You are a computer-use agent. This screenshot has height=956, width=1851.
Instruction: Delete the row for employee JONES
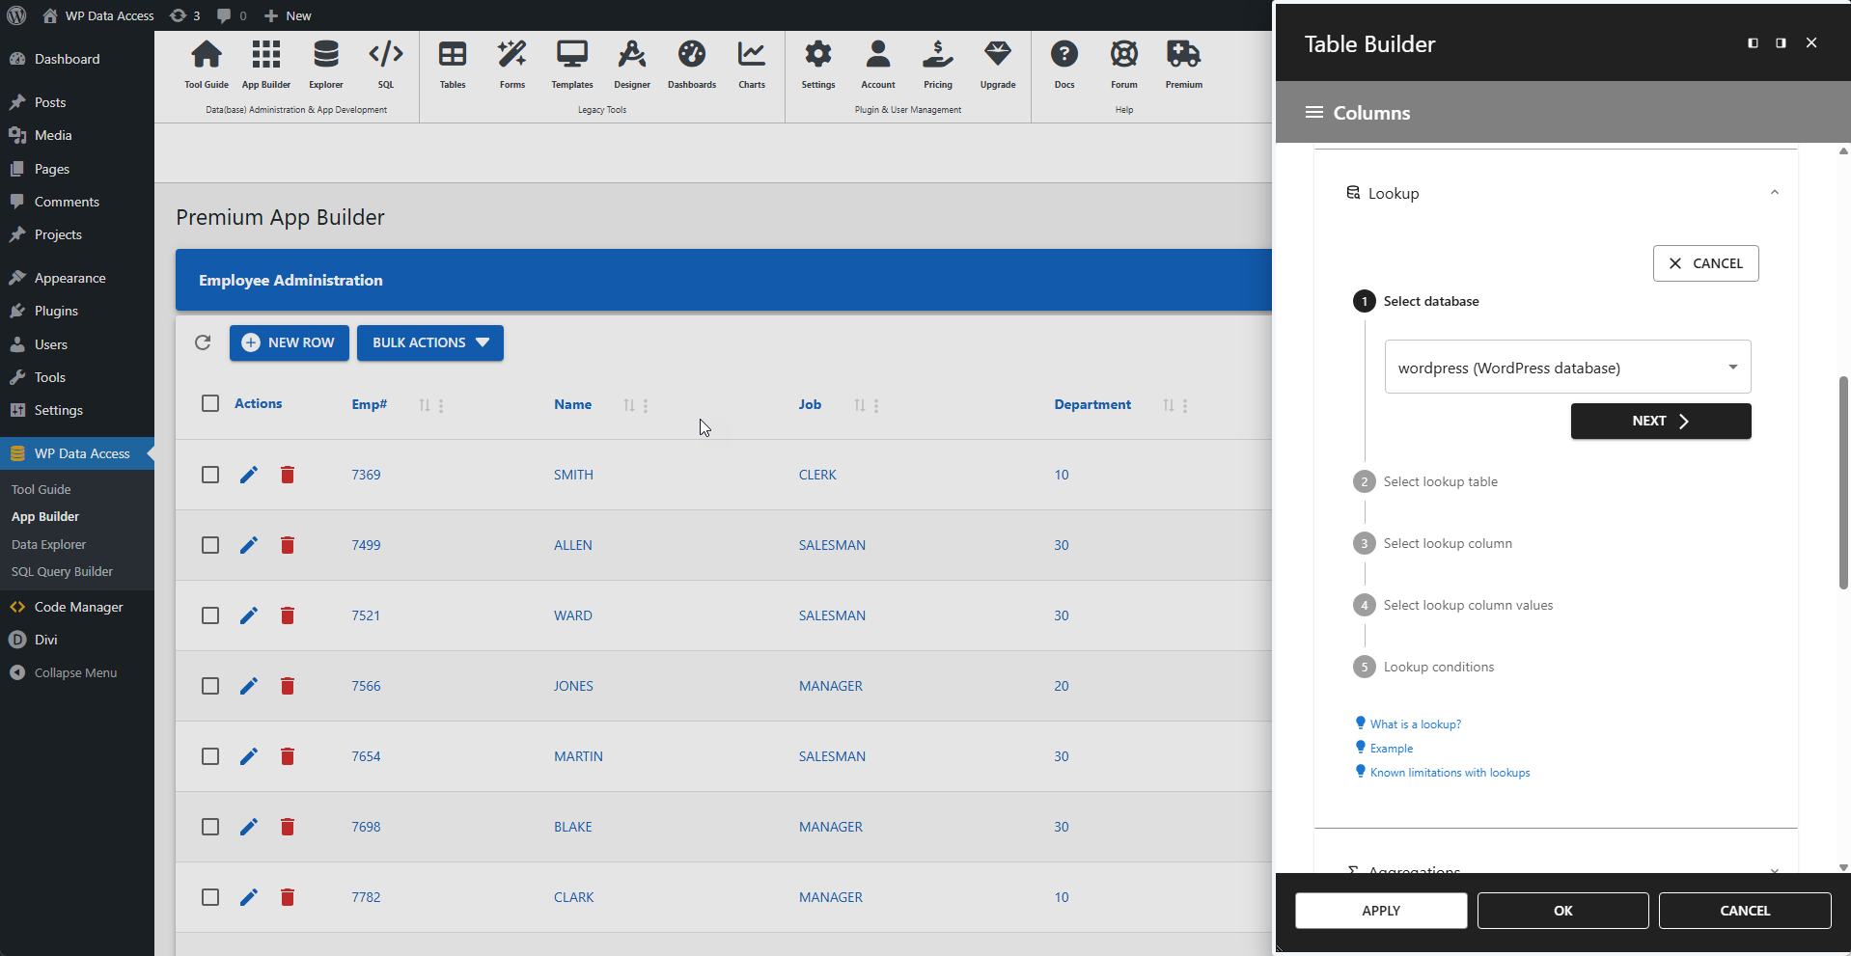click(287, 686)
